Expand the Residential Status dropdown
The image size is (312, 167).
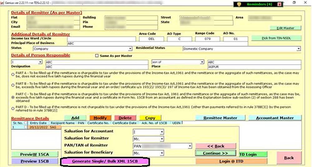click(299, 49)
